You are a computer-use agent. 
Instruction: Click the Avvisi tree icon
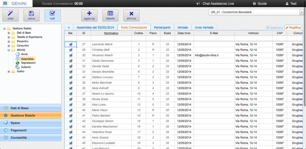point(18,54)
